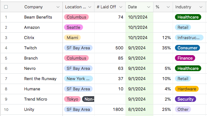The width and height of the screenshot is (207, 116).
Task: Click the Hardware industry tag
Action: (x=187, y=89)
